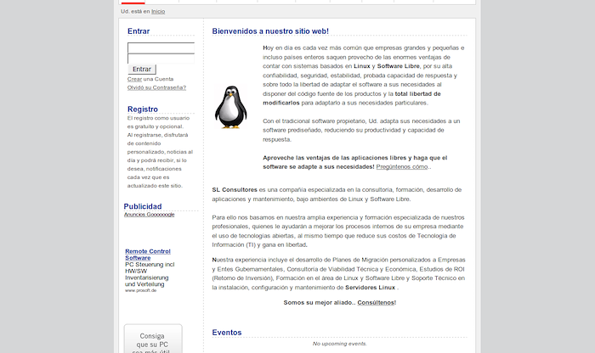This screenshot has height=353, width=595.
Task: Click the Servidores Linux bold text
Action: (x=370, y=288)
